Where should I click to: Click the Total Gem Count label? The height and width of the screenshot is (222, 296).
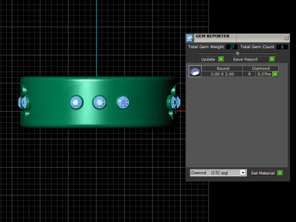point(257,47)
